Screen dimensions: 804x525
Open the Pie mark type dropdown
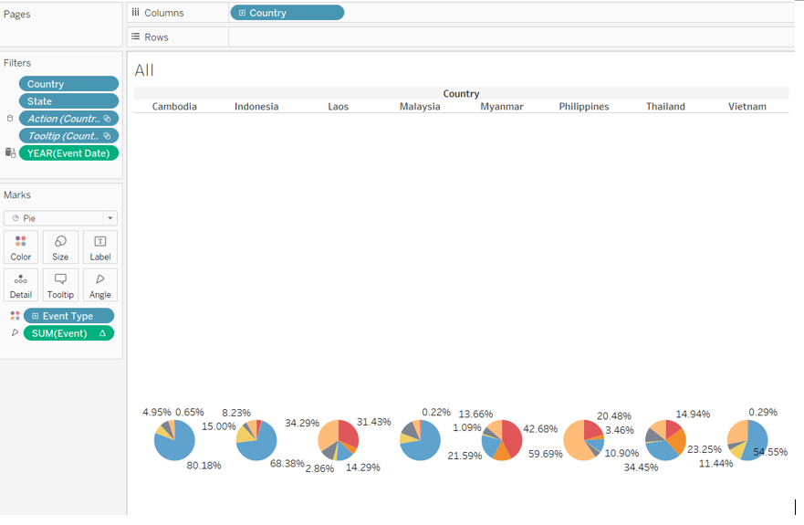(60, 218)
